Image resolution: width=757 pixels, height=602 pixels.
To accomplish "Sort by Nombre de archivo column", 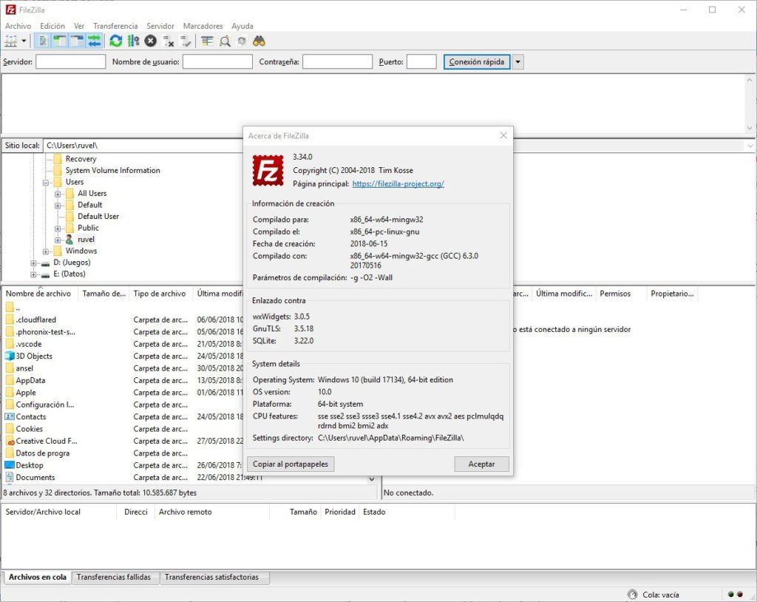I will [40, 294].
